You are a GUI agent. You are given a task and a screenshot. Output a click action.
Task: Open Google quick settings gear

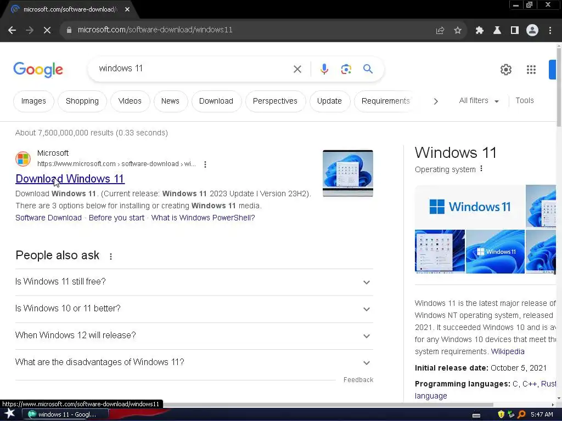[505, 70]
